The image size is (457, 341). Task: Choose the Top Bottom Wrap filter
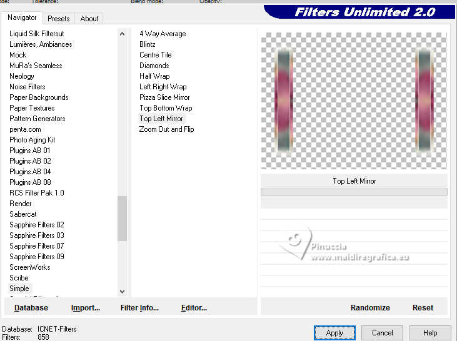(x=166, y=108)
